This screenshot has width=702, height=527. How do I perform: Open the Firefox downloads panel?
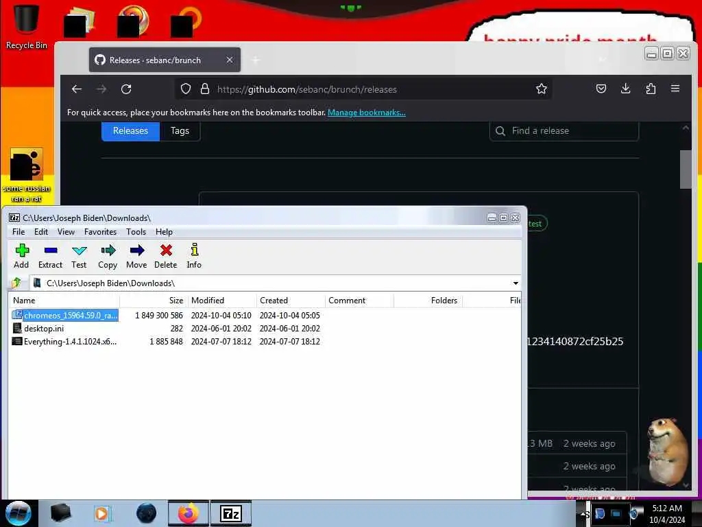[x=625, y=89]
